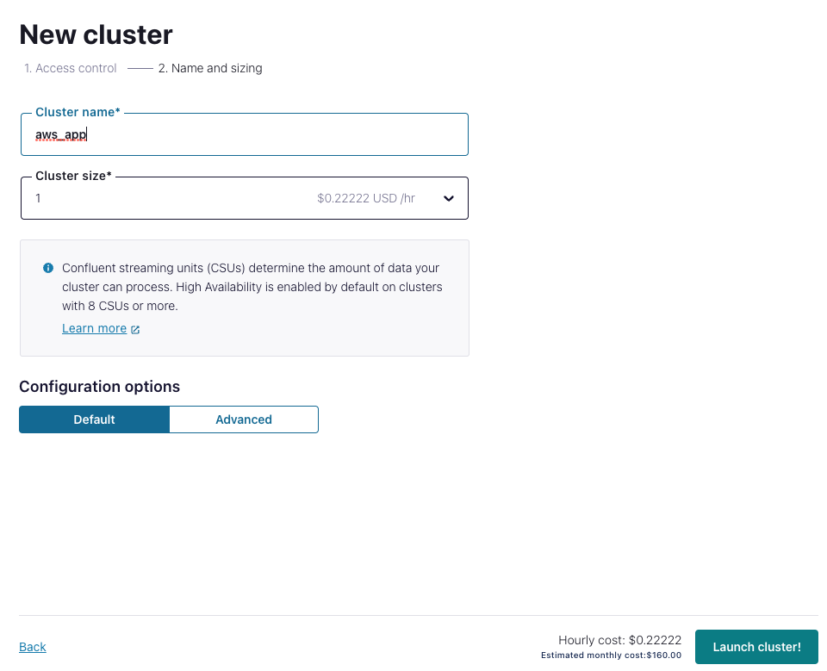Switch to Advanced configuration options

click(x=244, y=419)
